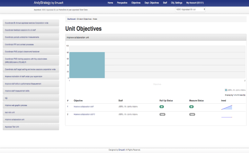Select 'improve collaboration unit' sidebar item

(31, 119)
